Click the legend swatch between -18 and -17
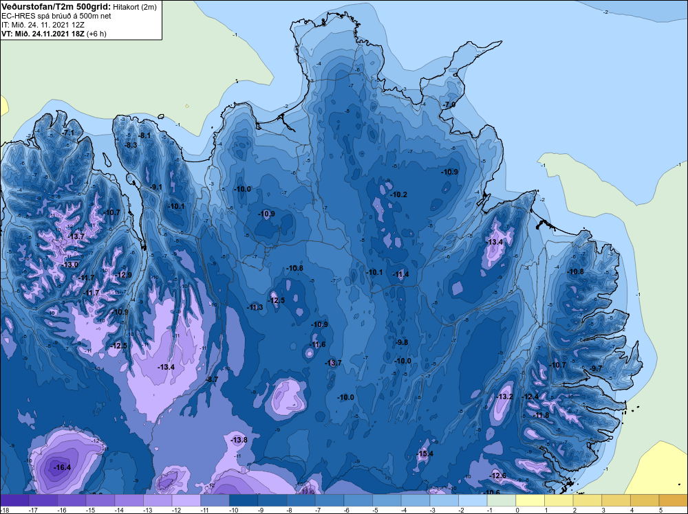688x514 pixels. coord(14,500)
